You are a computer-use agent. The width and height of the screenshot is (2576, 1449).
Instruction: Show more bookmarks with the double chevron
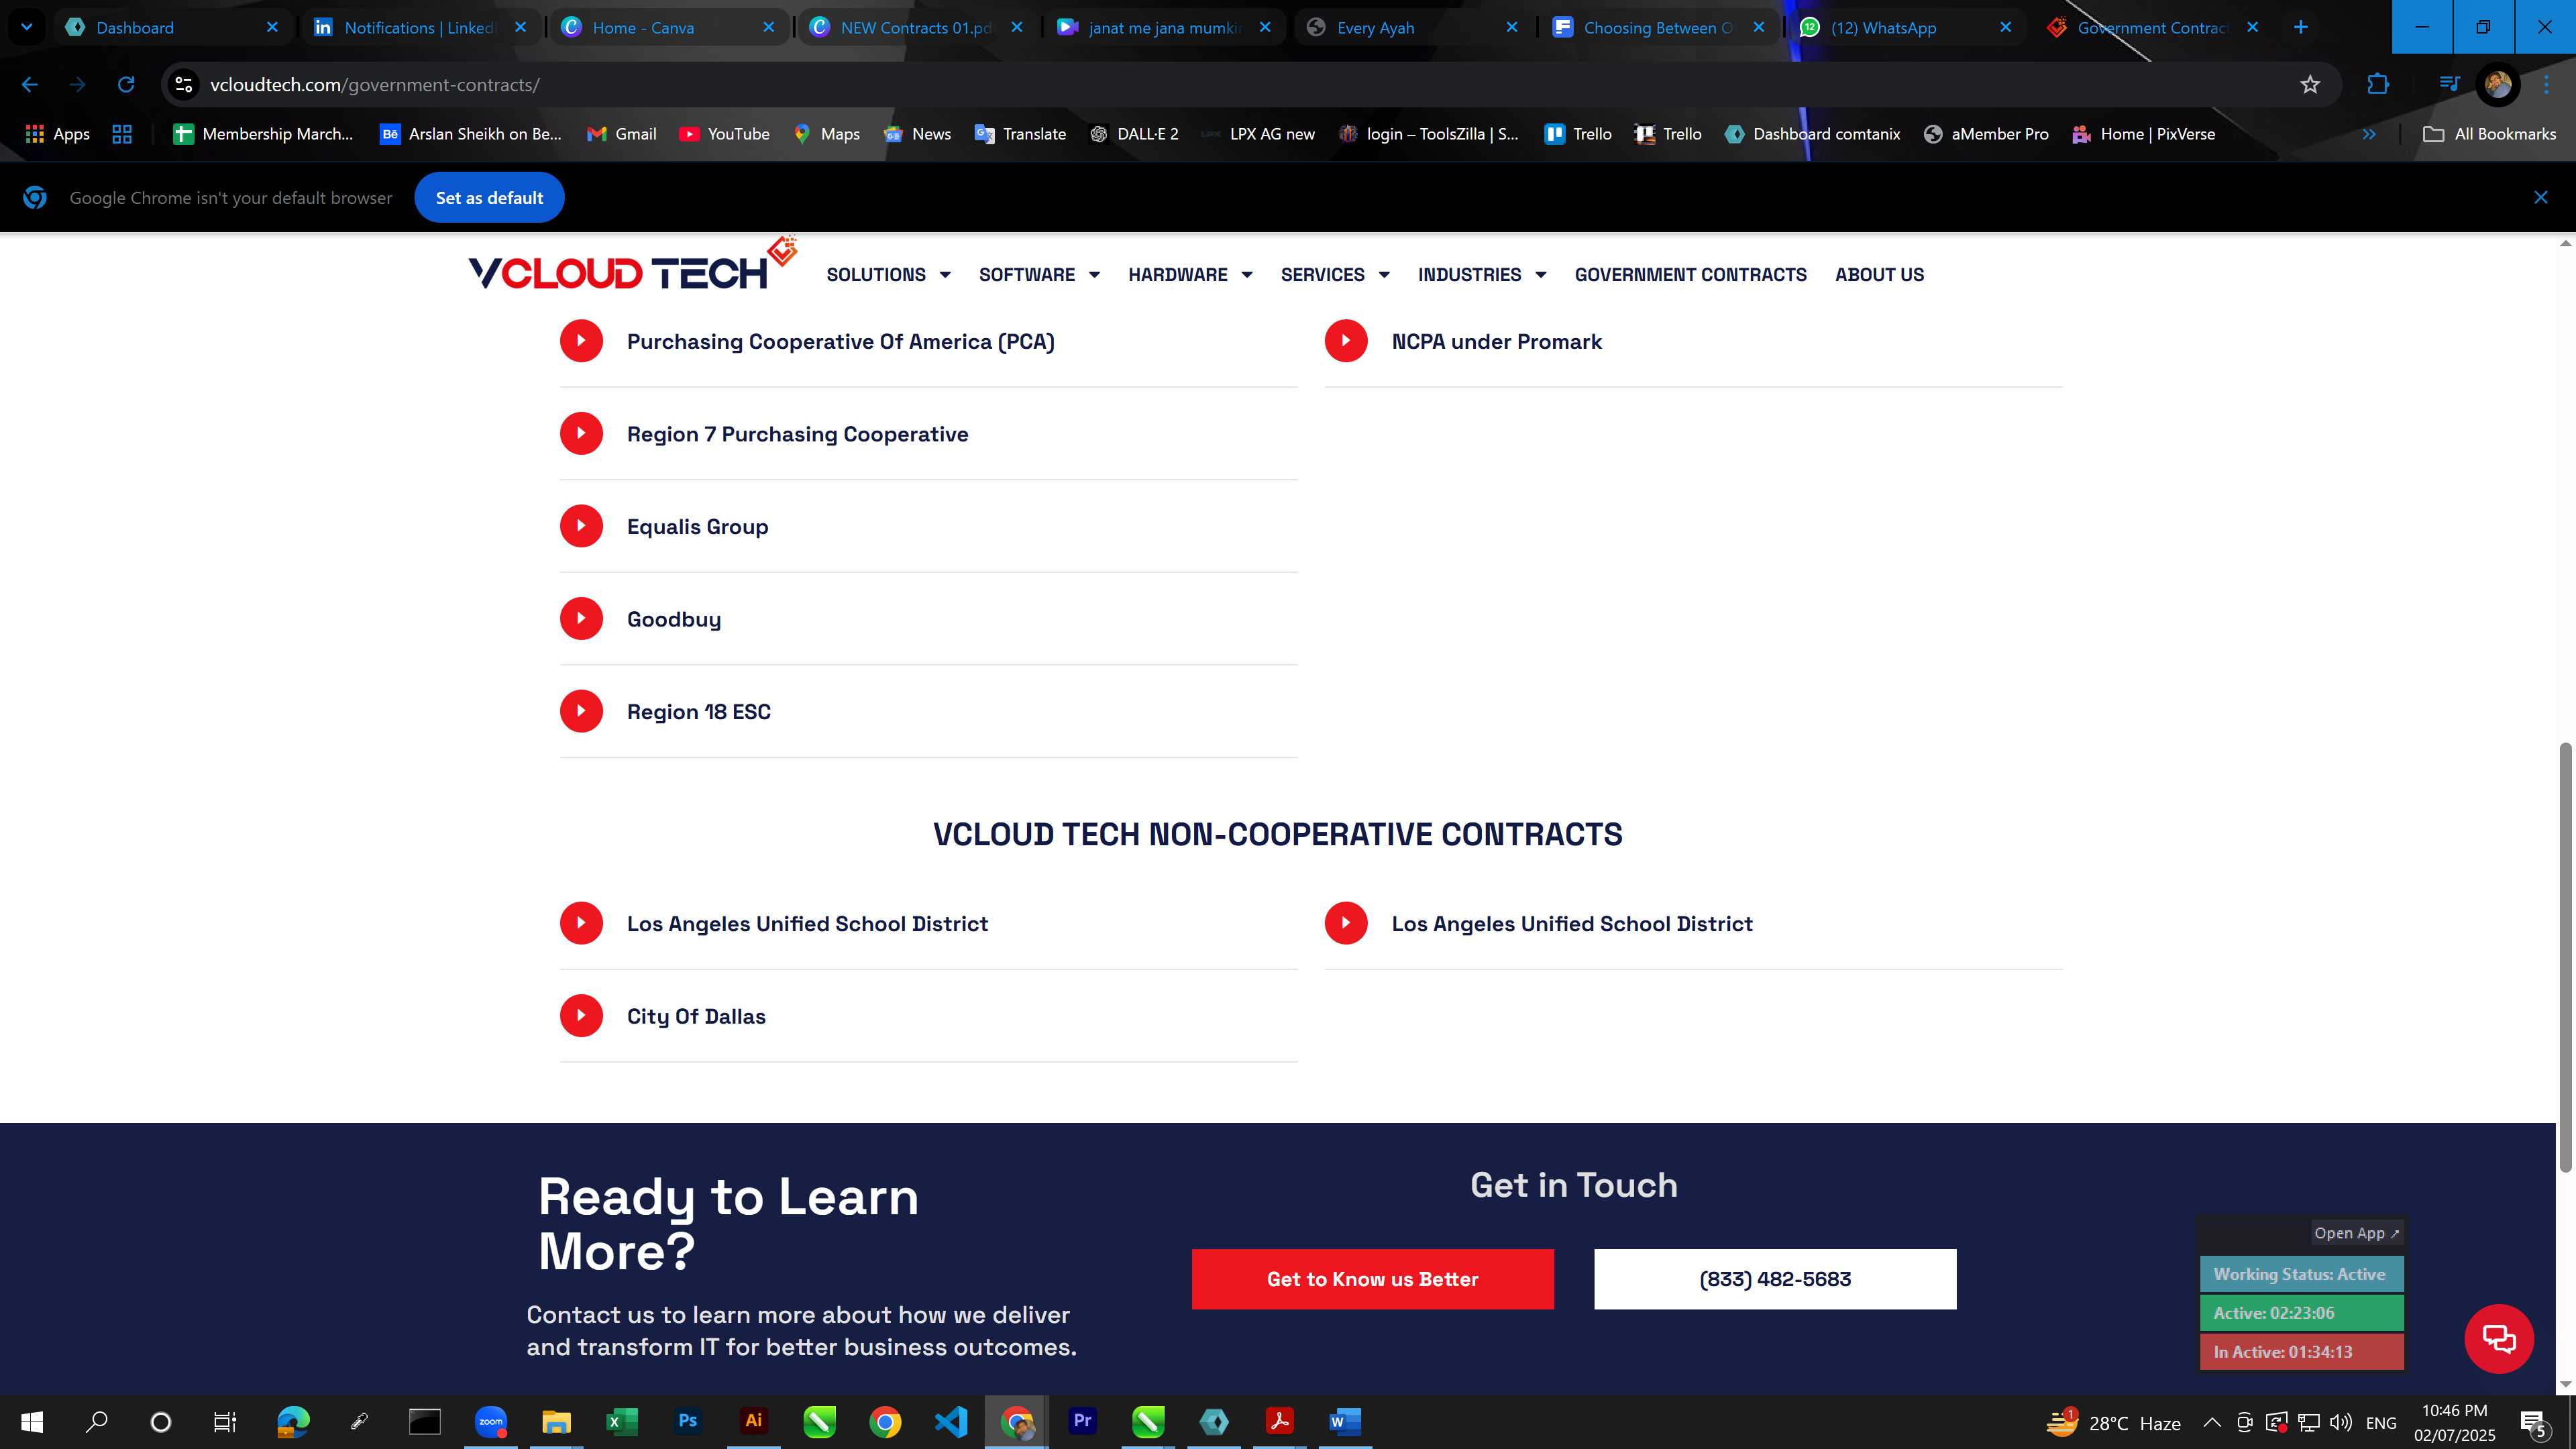point(2369,134)
